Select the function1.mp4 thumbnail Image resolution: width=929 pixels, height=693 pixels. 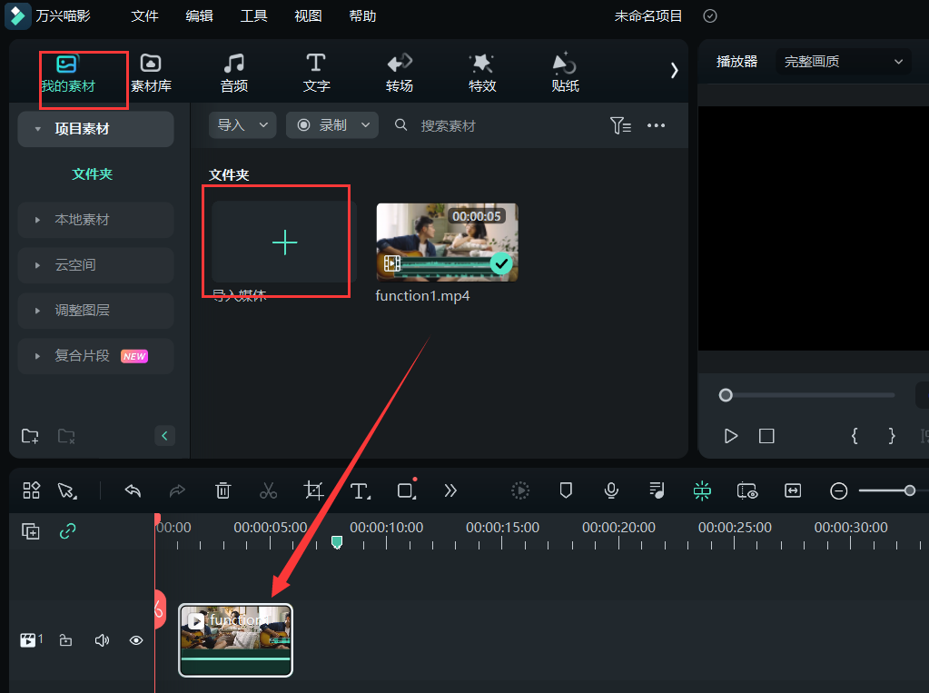pyautogui.click(x=446, y=242)
